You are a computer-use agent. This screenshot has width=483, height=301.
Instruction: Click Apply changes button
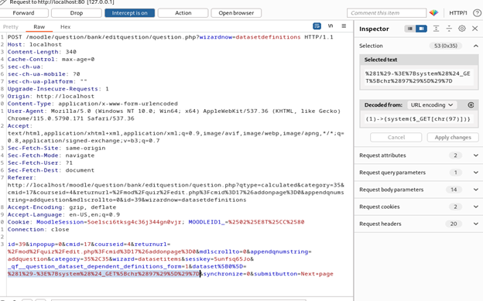pos(453,138)
